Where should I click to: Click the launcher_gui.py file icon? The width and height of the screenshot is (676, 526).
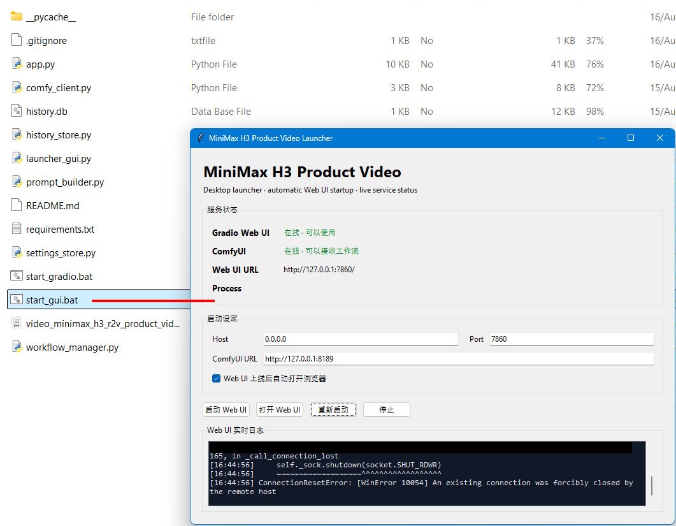pyautogui.click(x=17, y=158)
